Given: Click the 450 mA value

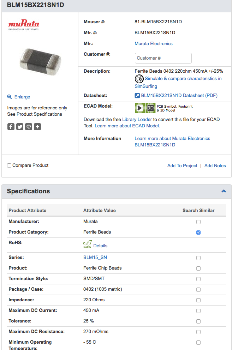Looking at the screenshot, I should pyautogui.click(x=91, y=310).
